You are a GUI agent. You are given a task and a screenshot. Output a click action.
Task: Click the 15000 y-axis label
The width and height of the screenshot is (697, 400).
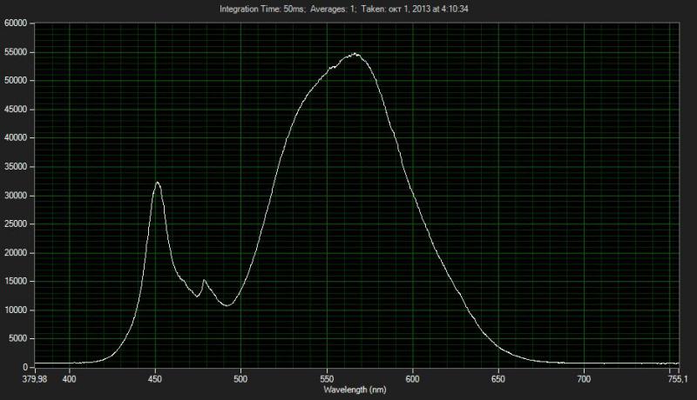17,282
